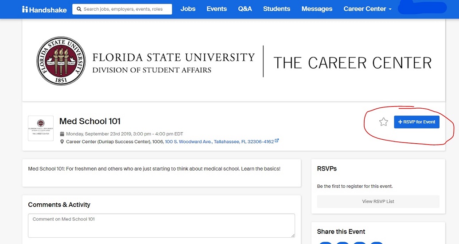Image resolution: width=459 pixels, height=244 pixels.
Task: Open the external link icon after address
Action: (277, 141)
